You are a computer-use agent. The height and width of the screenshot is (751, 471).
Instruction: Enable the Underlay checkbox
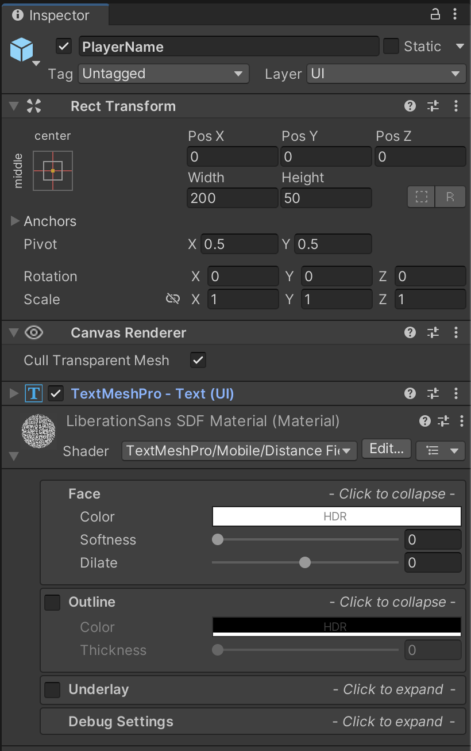[x=52, y=689]
